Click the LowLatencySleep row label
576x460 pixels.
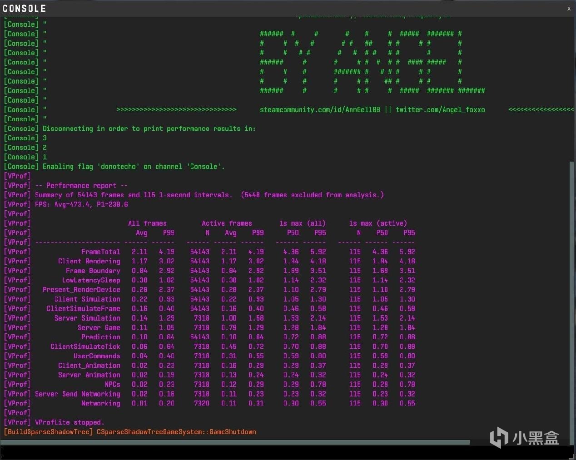(x=91, y=280)
